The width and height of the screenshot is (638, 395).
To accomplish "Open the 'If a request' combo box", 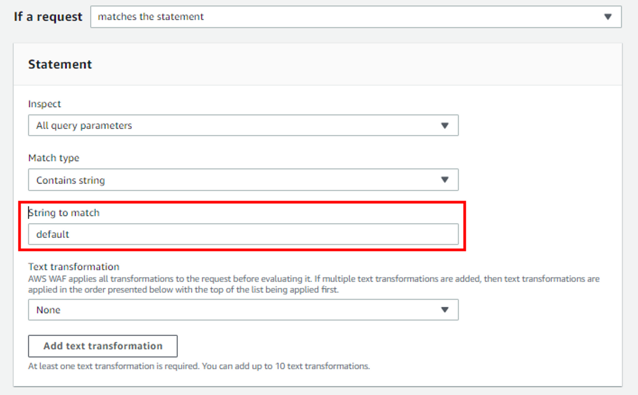I will pos(355,17).
